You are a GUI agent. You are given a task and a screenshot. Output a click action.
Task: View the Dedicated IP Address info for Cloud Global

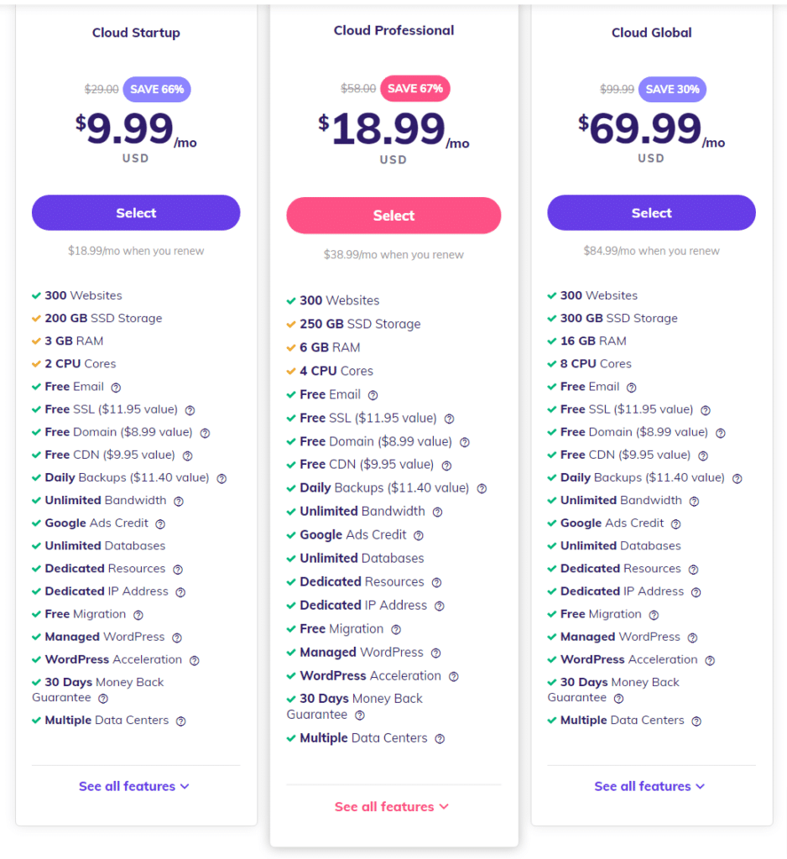(x=696, y=591)
